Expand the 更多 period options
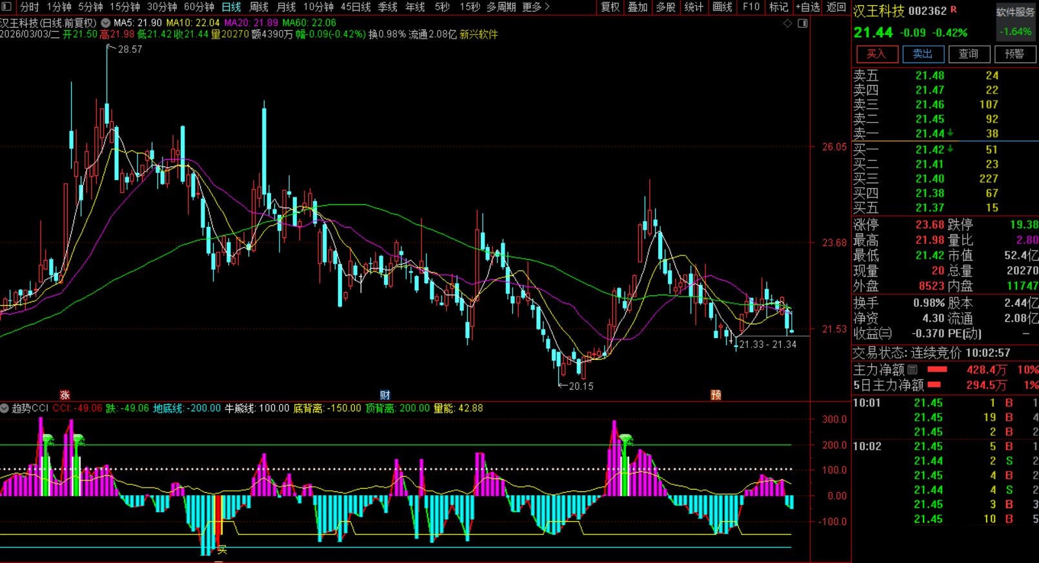 point(536,7)
